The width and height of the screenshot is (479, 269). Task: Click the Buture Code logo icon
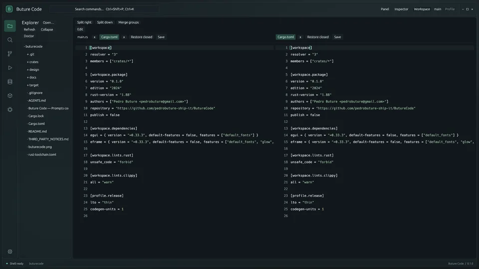(x=9, y=9)
